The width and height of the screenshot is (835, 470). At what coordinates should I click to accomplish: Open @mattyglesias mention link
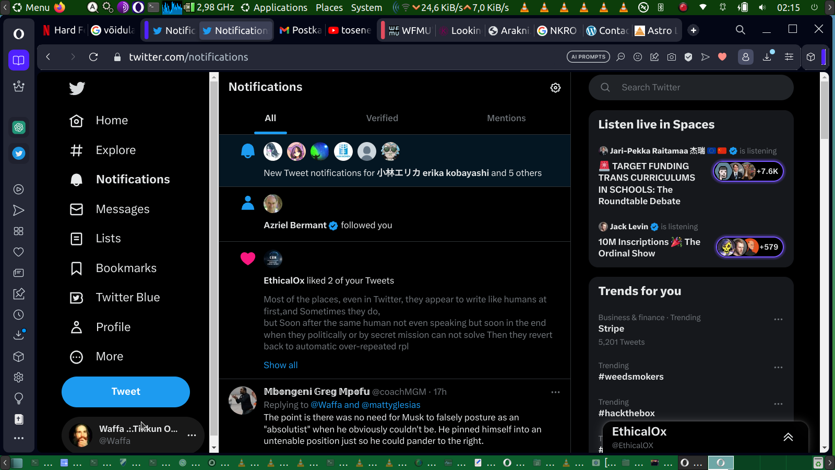pos(391,405)
